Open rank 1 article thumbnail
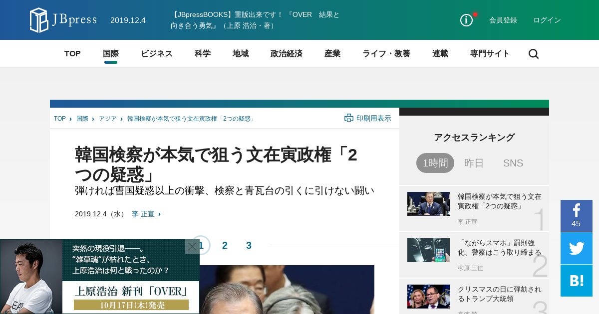 [428, 204]
